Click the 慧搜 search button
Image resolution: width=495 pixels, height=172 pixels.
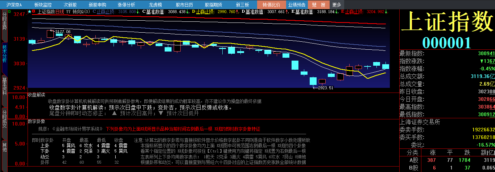(319, 5)
